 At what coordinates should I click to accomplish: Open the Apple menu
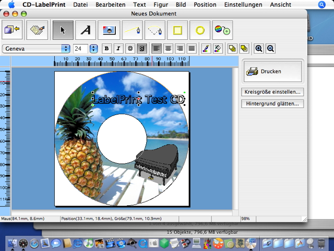point(11,4)
